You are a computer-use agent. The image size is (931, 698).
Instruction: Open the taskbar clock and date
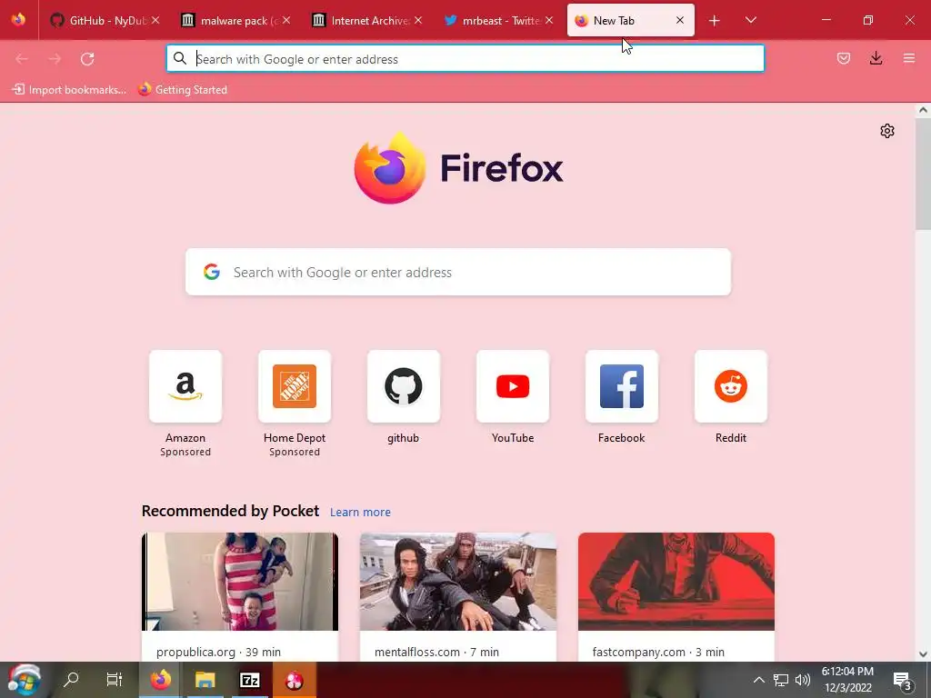[x=847, y=680]
